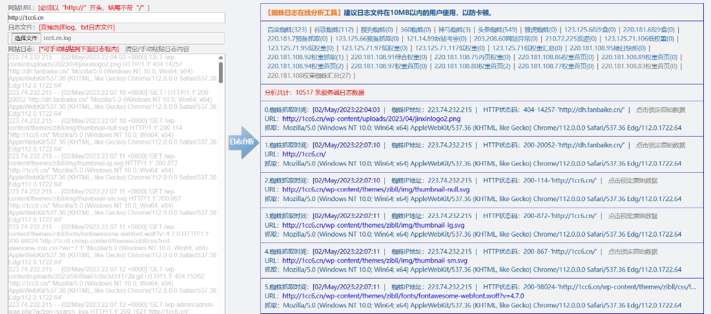Viewport: 711px width, 314px height.
Task: Select the 220.181.108.77权重首页(0) link
Action: click(556, 66)
